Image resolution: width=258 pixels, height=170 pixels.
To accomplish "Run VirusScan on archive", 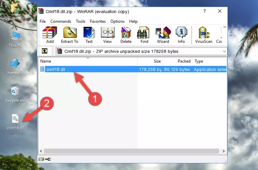I will [x=204, y=35].
